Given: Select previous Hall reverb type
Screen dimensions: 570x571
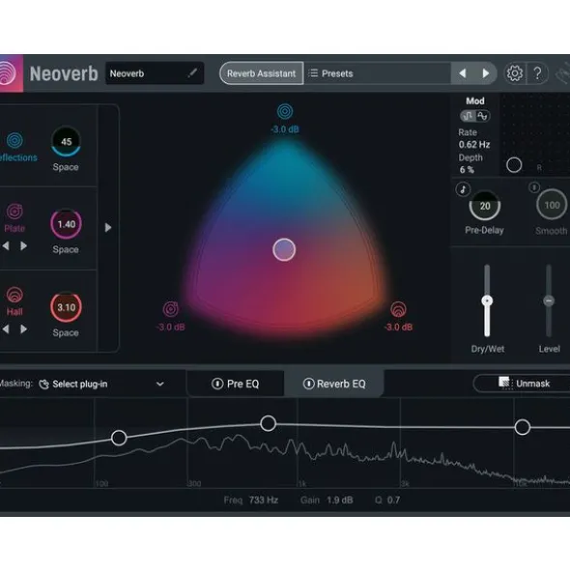Looking at the screenshot, I should (6, 329).
